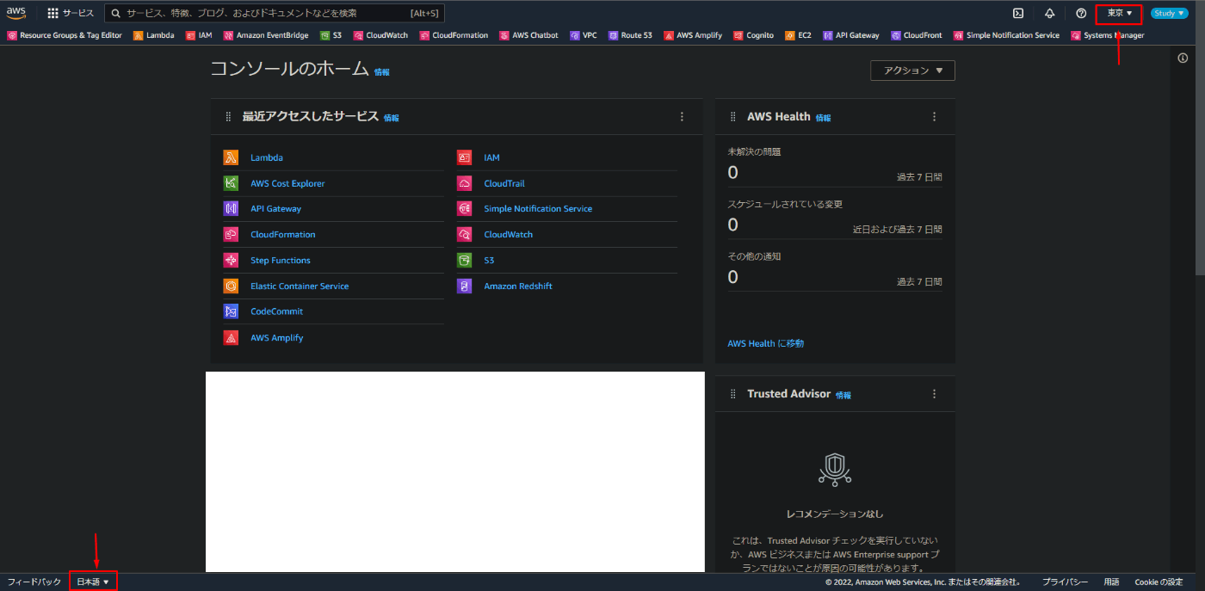Open Amazon EventBridge favorite shortcut
The image size is (1205, 591).
tap(266, 35)
